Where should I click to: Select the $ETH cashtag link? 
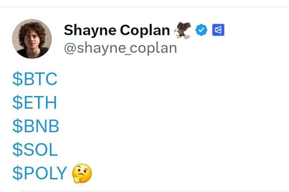34,103
